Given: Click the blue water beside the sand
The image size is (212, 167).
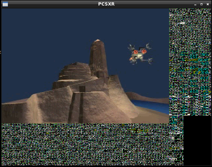Looking at the screenshot, I should click(x=154, y=106).
